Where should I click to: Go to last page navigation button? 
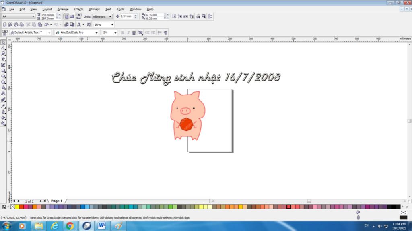click(45, 201)
